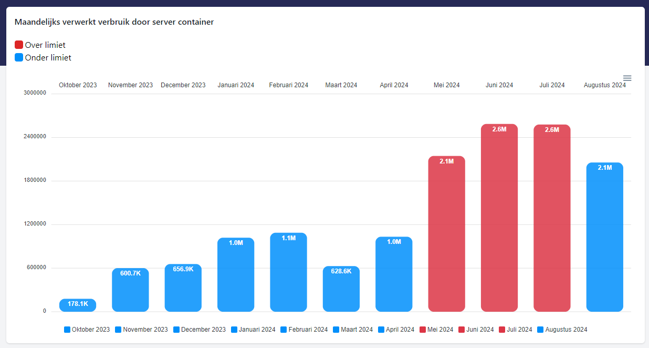Click the April 2024 legend marker
649x348 pixels.
tap(381, 330)
